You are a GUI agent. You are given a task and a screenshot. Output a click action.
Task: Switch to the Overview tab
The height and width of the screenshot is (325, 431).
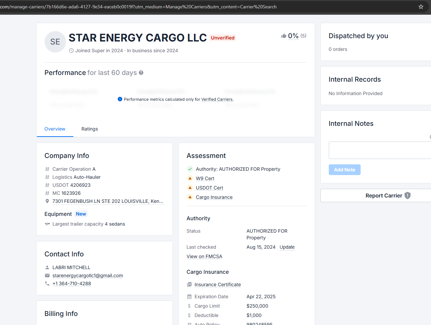click(55, 129)
